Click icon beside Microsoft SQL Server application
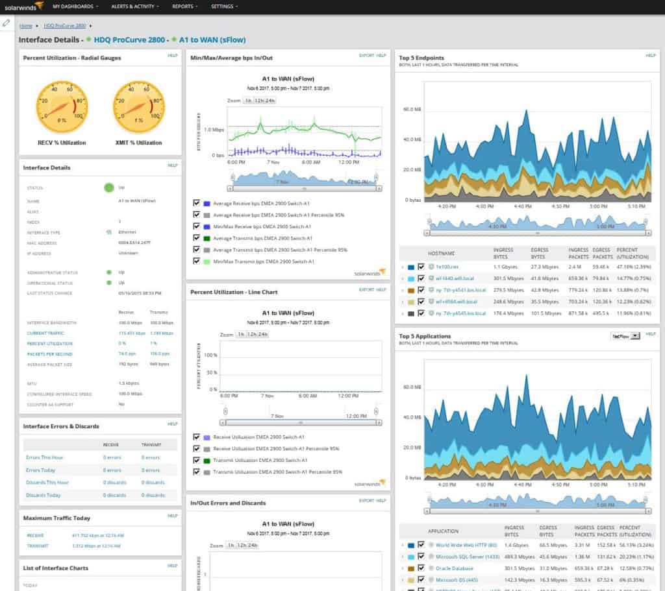 pos(431,557)
